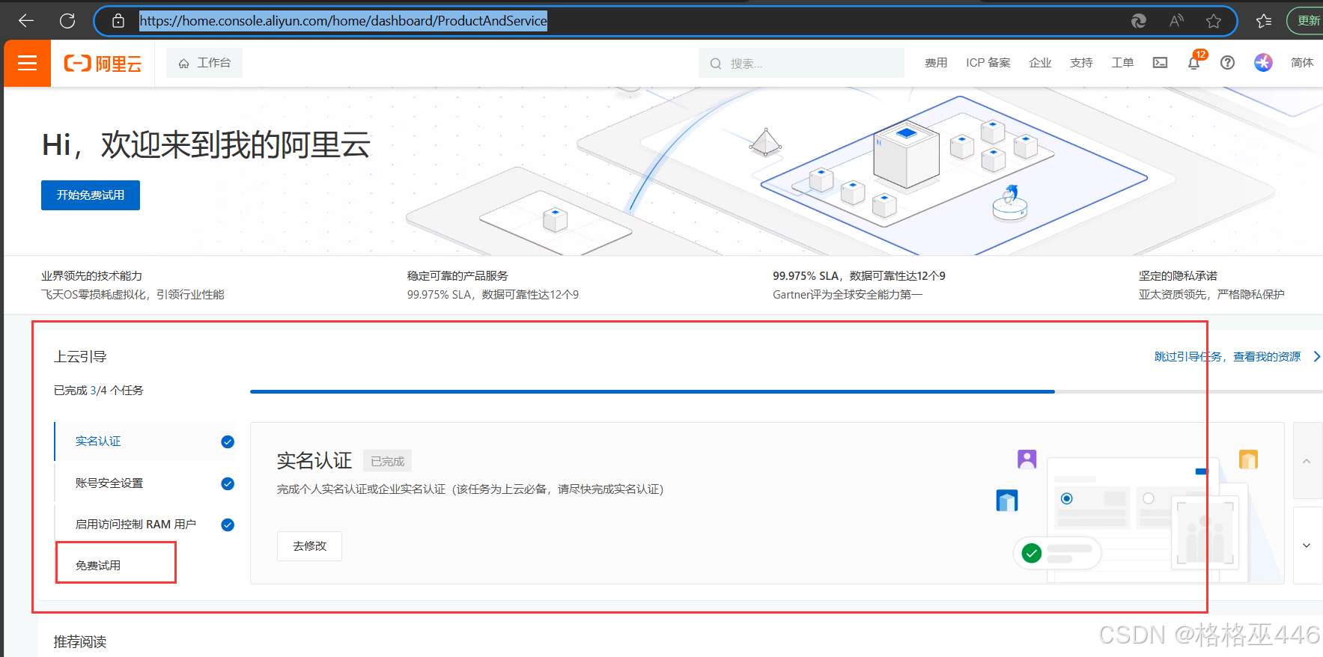This screenshot has height=657, width=1323.
Task: Select the 实名认证 task item
Action: pos(145,441)
